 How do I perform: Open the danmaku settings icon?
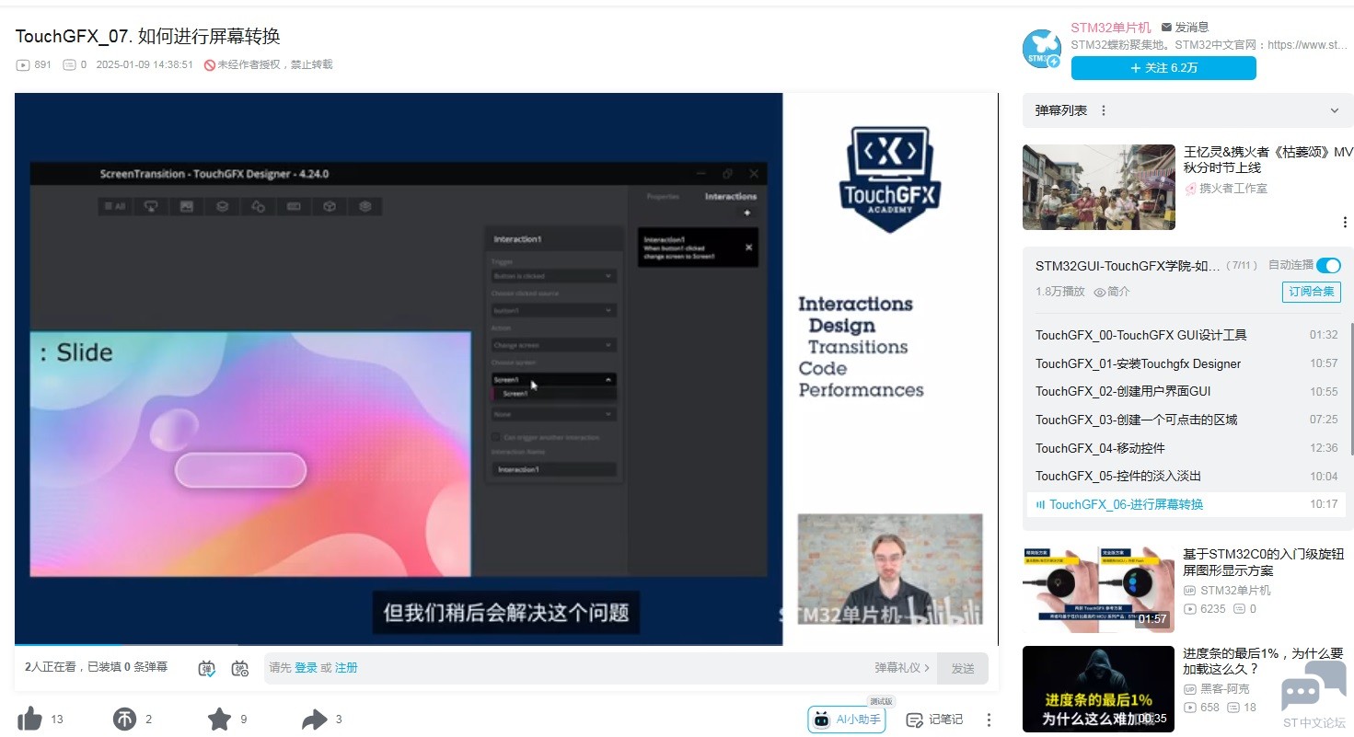[x=240, y=668]
